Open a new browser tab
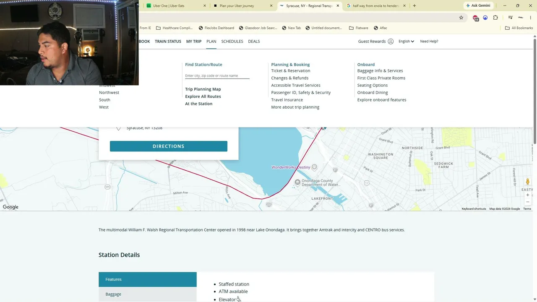 coord(414,6)
